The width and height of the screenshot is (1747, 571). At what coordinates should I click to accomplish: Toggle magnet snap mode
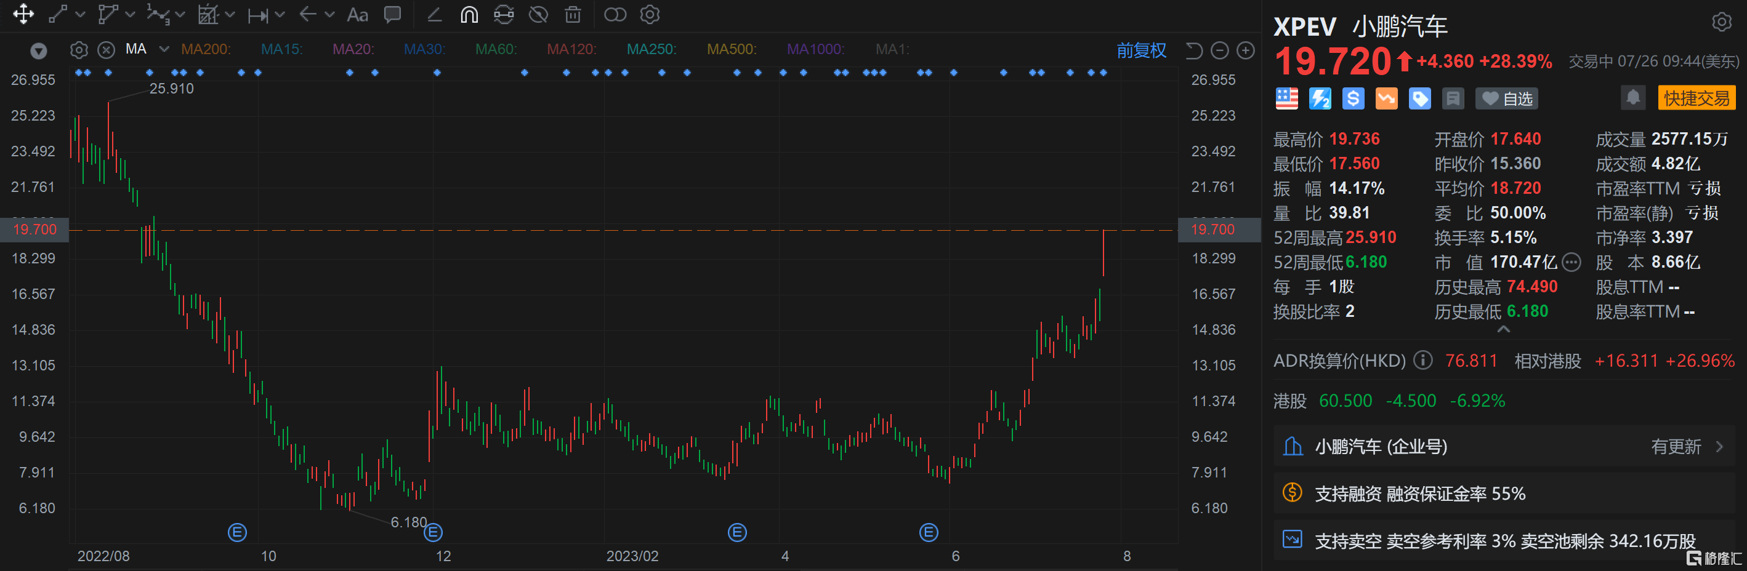pyautogui.click(x=469, y=14)
